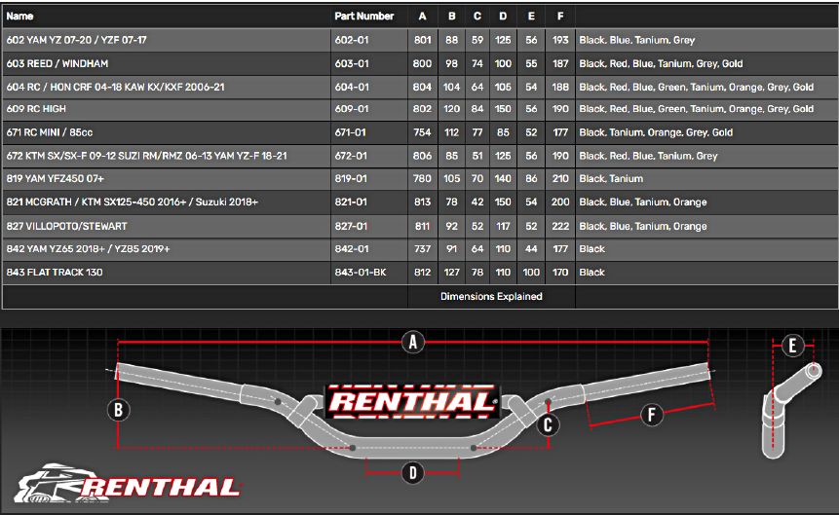Viewport: 839px width, 515px height.
Task: Select row 671 RC MINI / 85cc
Action: pyautogui.click(x=420, y=132)
